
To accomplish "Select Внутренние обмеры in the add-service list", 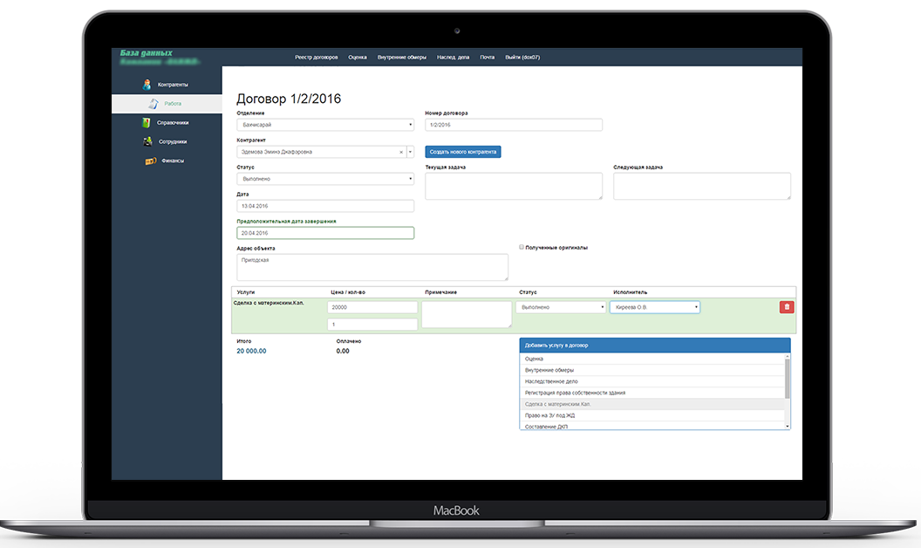I will [x=652, y=370].
